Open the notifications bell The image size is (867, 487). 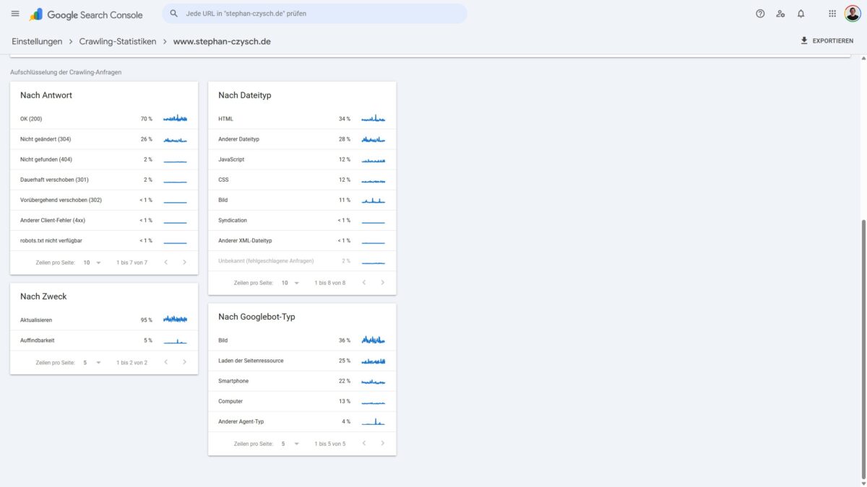point(801,14)
